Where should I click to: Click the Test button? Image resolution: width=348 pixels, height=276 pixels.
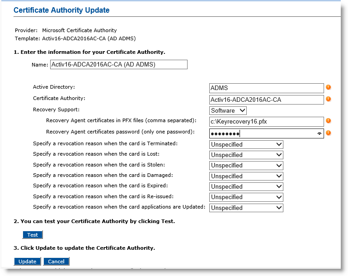[33, 235]
